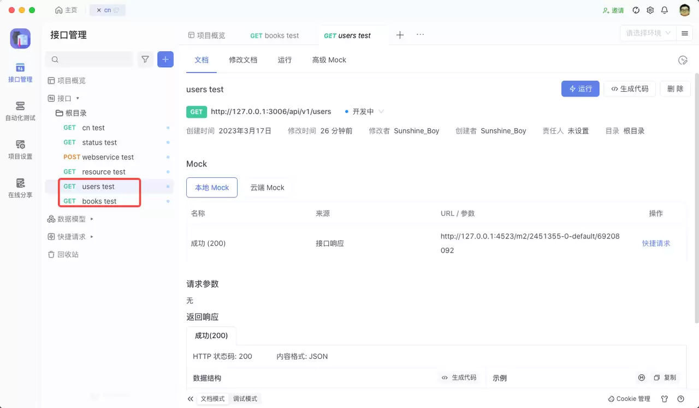Click the API URL text
Image resolution: width=699 pixels, height=408 pixels.
click(271, 111)
